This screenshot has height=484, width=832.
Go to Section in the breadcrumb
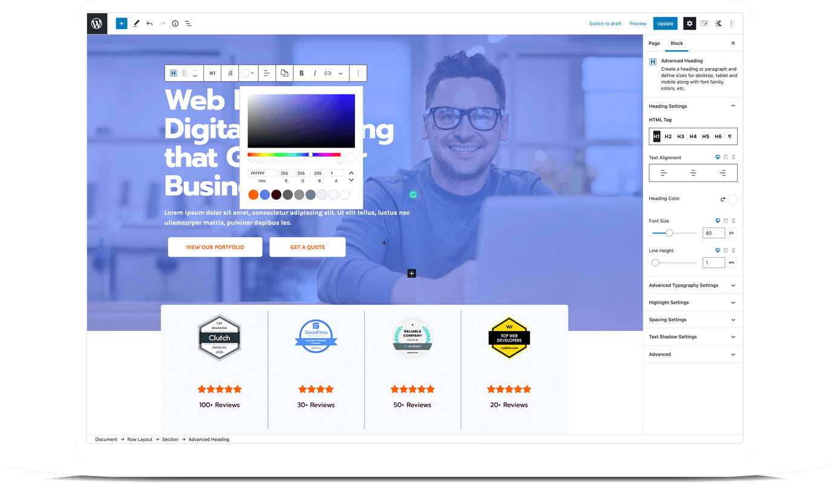171,439
